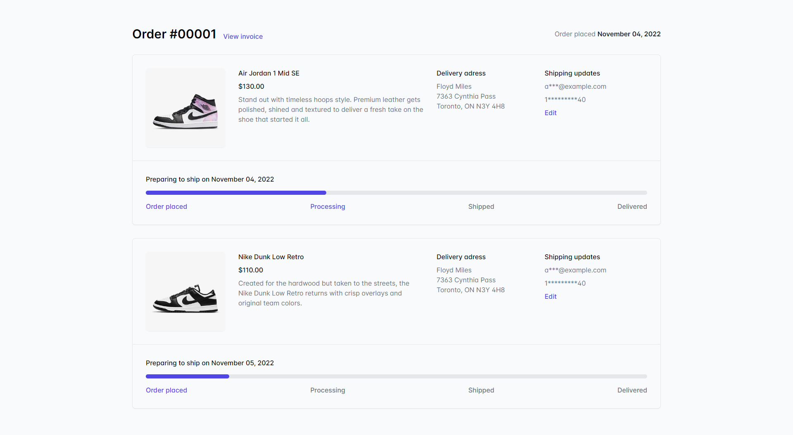Click the Nike Dunk shipping progress bar
The height and width of the screenshot is (435, 793).
[396, 376]
